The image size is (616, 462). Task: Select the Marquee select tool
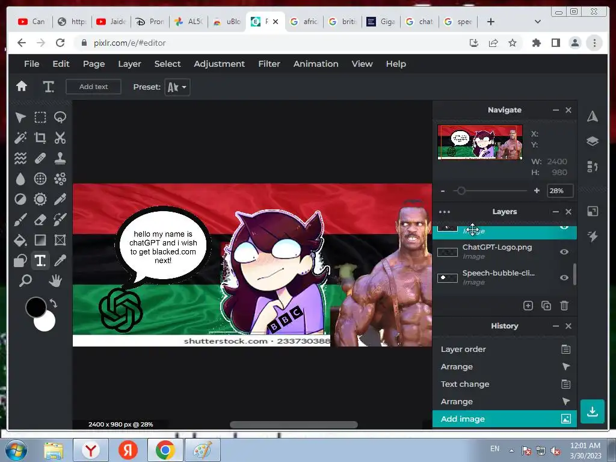point(40,117)
